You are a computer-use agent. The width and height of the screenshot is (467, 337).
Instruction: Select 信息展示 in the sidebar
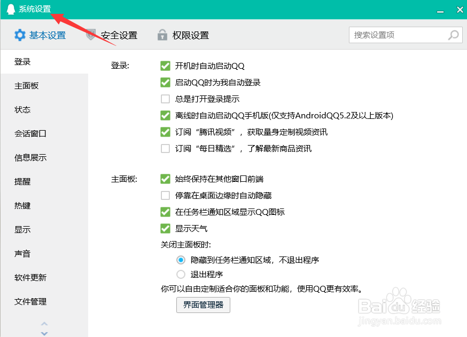tap(44, 157)
